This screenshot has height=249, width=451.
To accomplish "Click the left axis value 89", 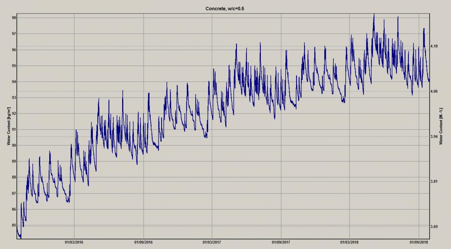I will (x=14, y=161).
